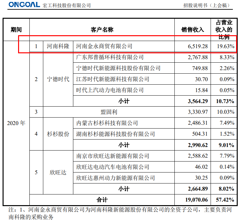Click the total percentage 57.42%

coord(225,200)
